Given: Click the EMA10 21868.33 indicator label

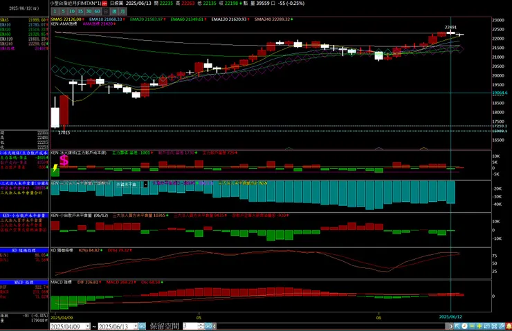Looking at the screenshot, I should pos(107,19).
